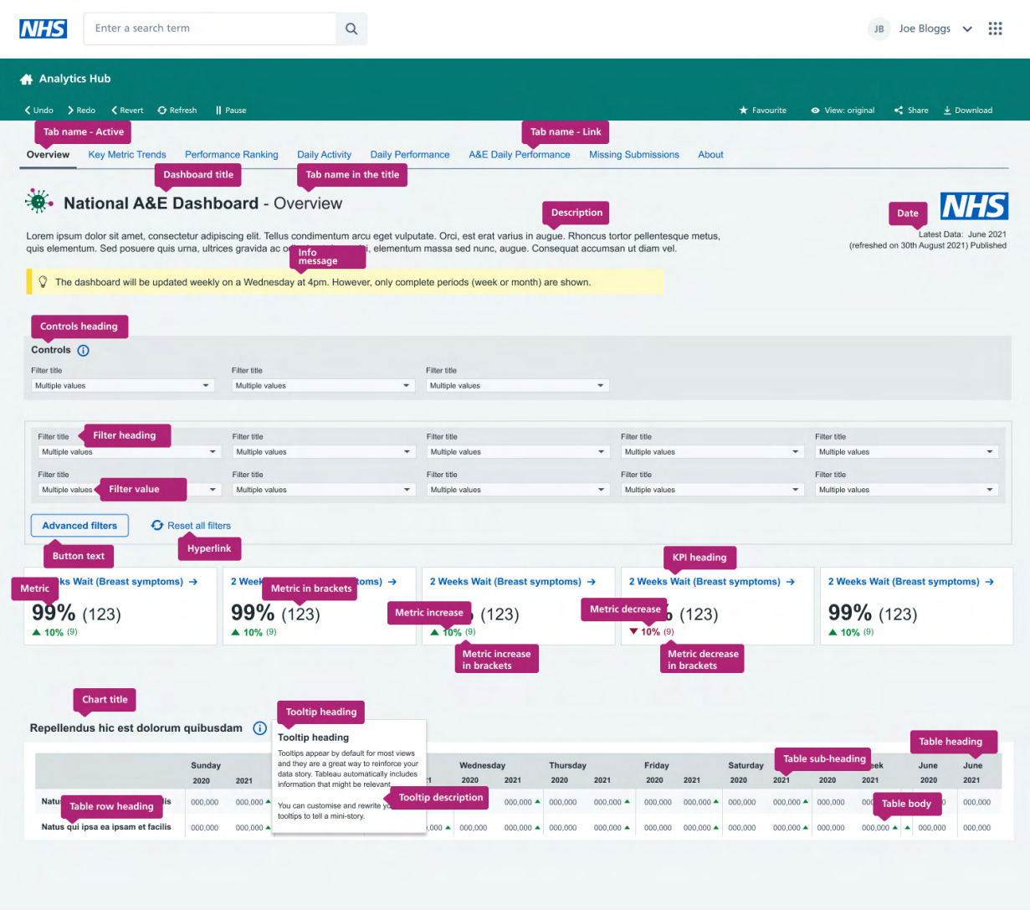Click the Analytics Hub home icon

click(26, 79)
